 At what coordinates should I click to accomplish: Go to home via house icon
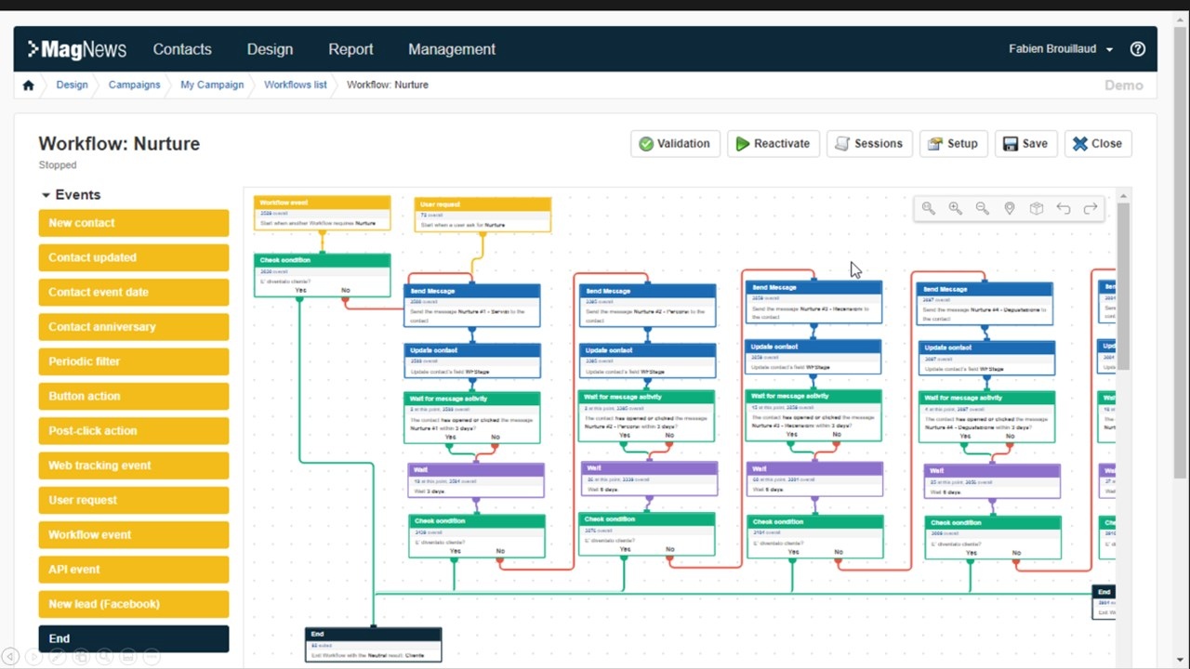pyautogui.click(x=28, y=85)
